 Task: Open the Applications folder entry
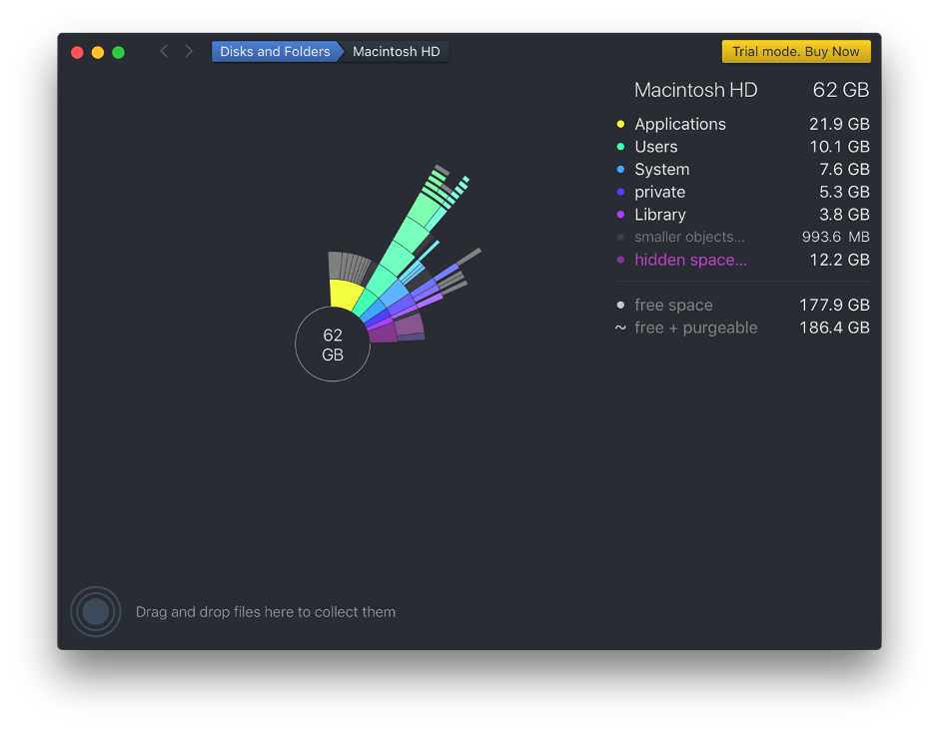point(680,124)
